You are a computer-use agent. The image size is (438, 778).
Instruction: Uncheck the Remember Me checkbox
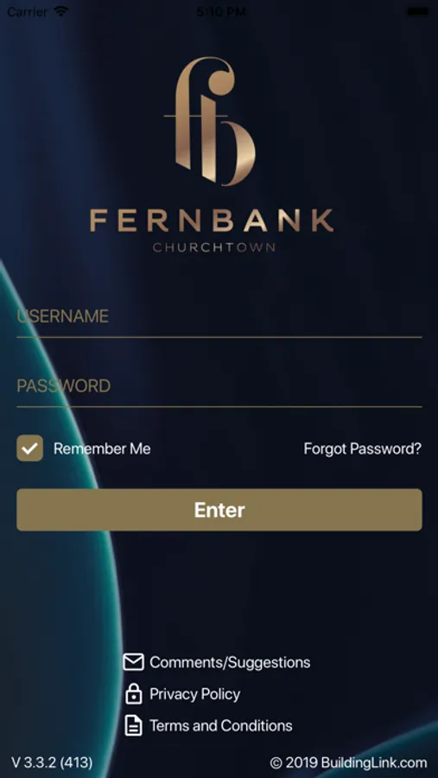[29, 448]
